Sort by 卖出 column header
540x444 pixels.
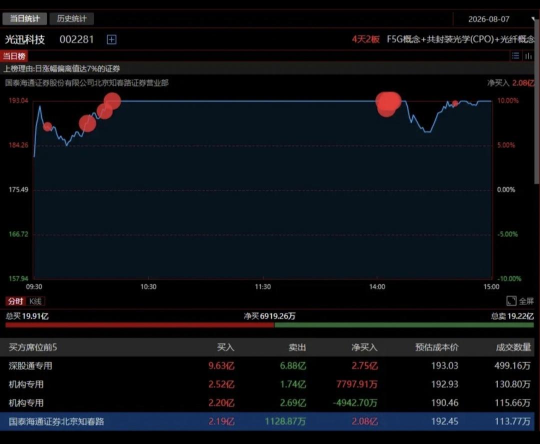297,347
